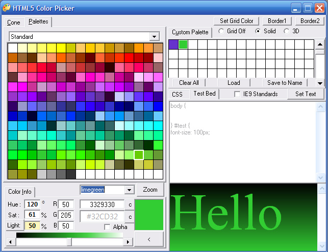This screenshot has width=328, height=252.
Task: Open the Custom Palette tab
Action: [x=190, y=32]
